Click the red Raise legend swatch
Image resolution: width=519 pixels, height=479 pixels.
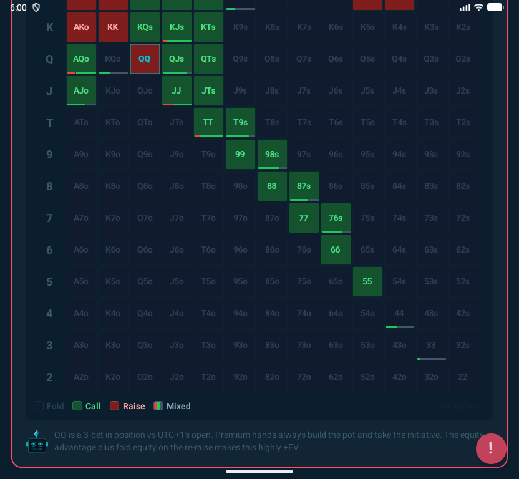tap(115, 406)
